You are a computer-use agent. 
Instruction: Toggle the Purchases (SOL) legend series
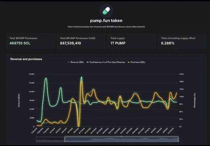point(136,62)
